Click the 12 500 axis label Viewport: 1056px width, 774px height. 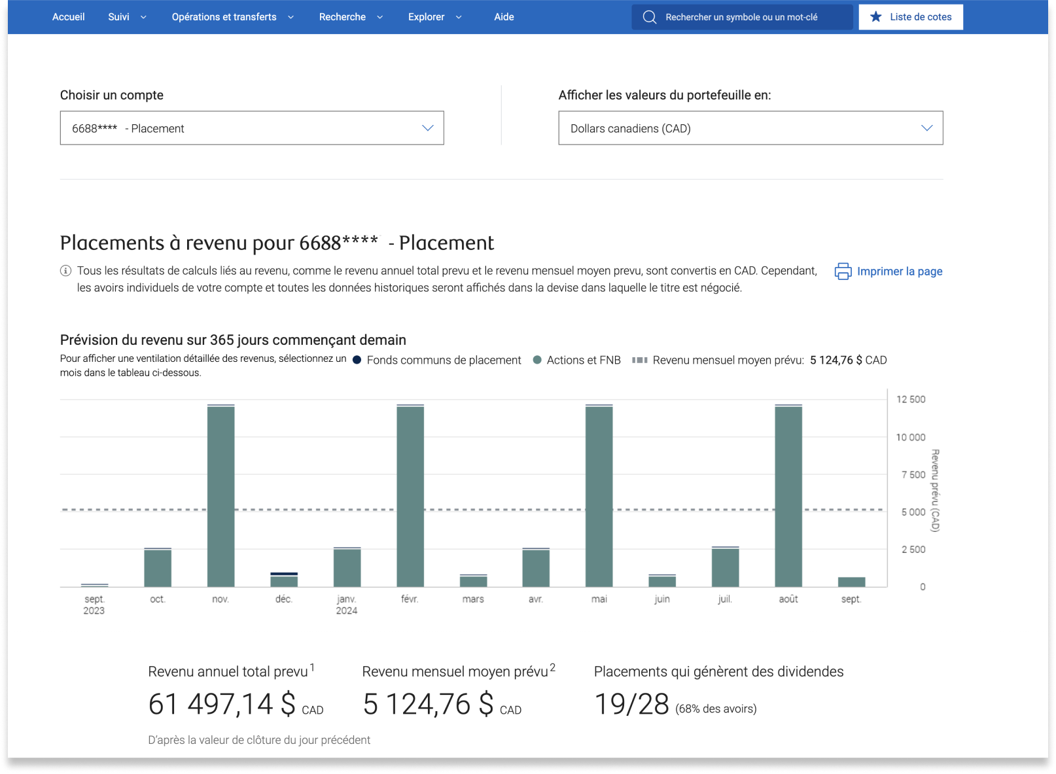tap(911, 399)
